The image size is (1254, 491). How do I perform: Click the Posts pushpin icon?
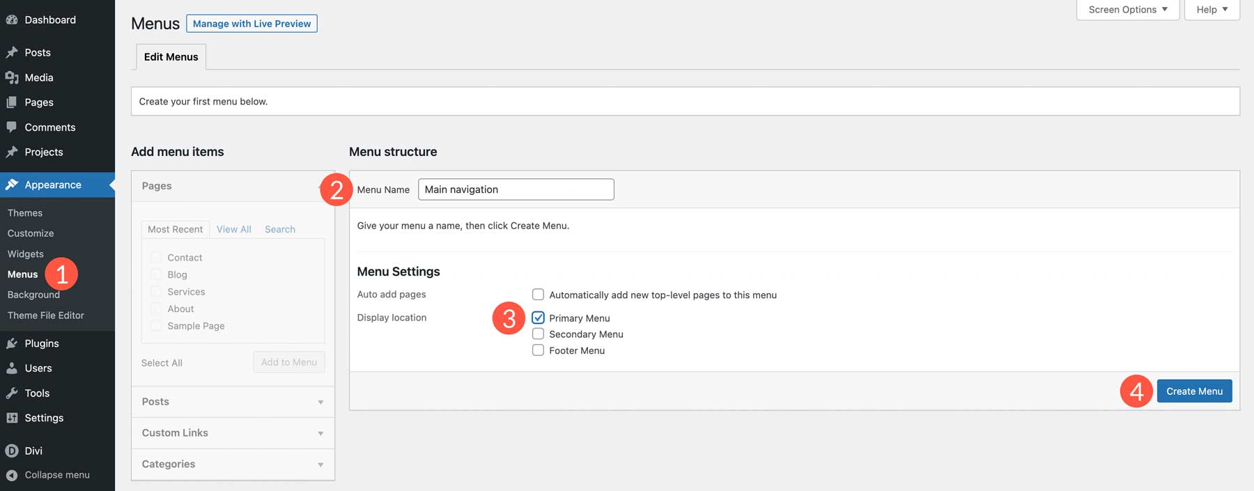click(12, 52)
